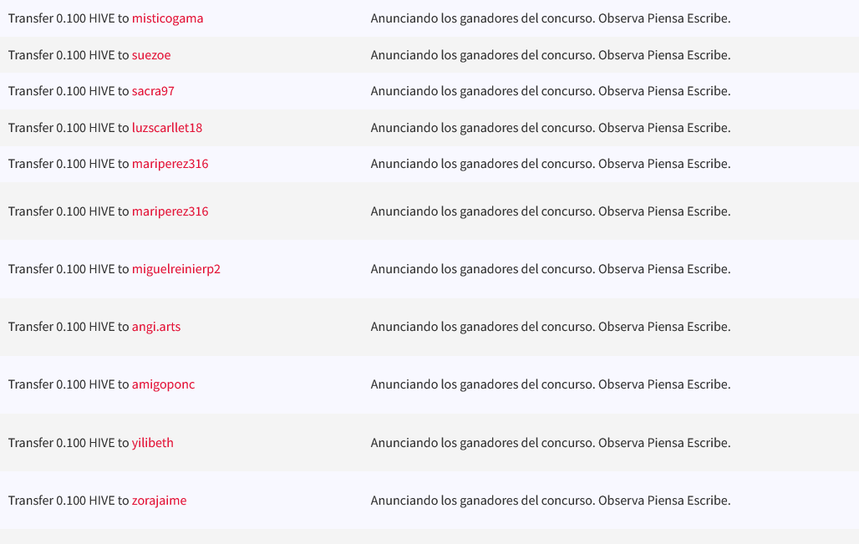Select the amigoponc username link

point(163,384)
